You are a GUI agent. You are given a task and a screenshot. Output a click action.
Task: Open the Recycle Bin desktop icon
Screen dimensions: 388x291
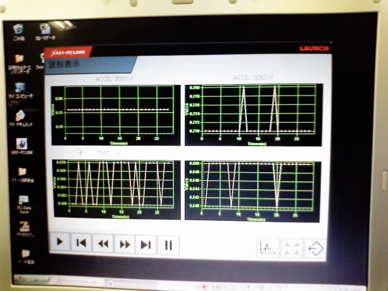point(18,30)
